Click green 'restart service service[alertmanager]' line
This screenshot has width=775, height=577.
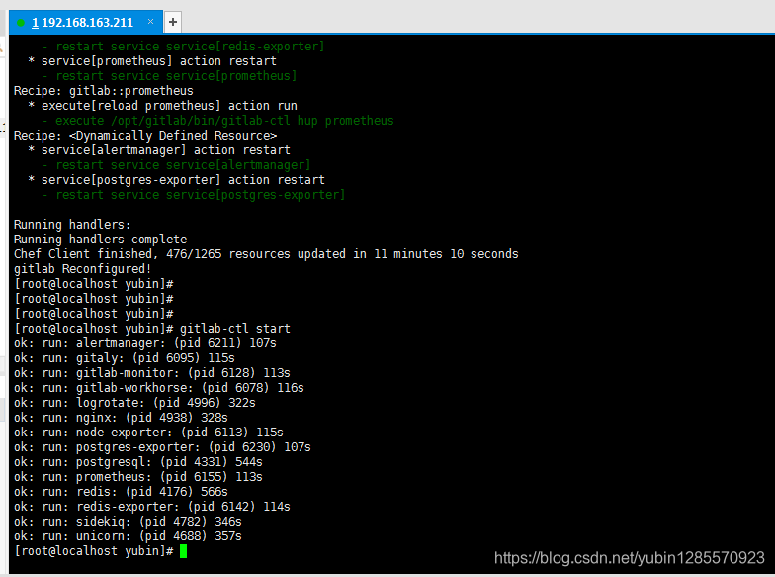tap(176, 164)
